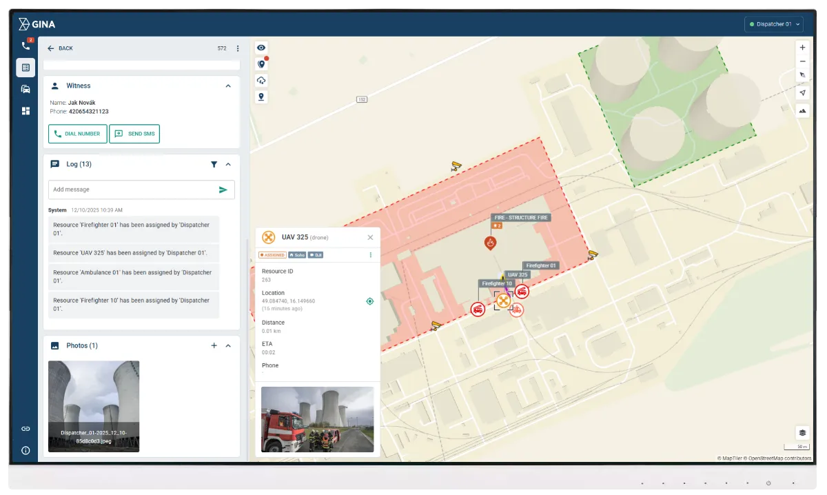The width and height of the screenshot is (827, 495).
Task: Open the Dispatcher 01 account dropdown
Action: pyautogui.click(x=773, y=23)
